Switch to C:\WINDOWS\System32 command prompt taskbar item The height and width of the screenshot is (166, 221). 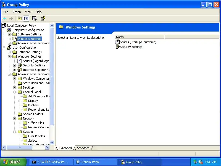pos(51,162)
